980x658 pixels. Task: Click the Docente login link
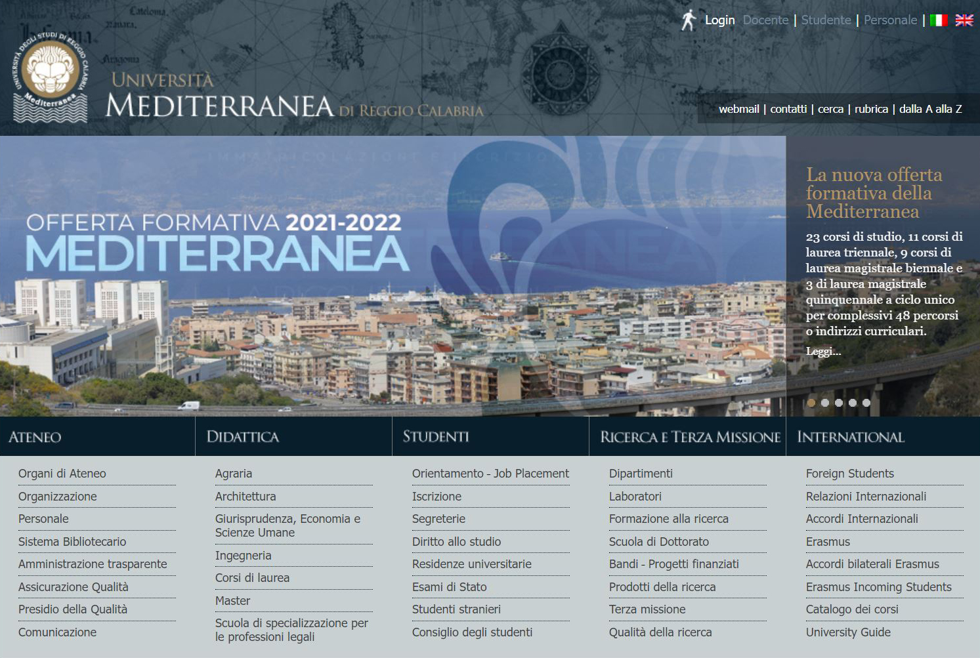765,20
